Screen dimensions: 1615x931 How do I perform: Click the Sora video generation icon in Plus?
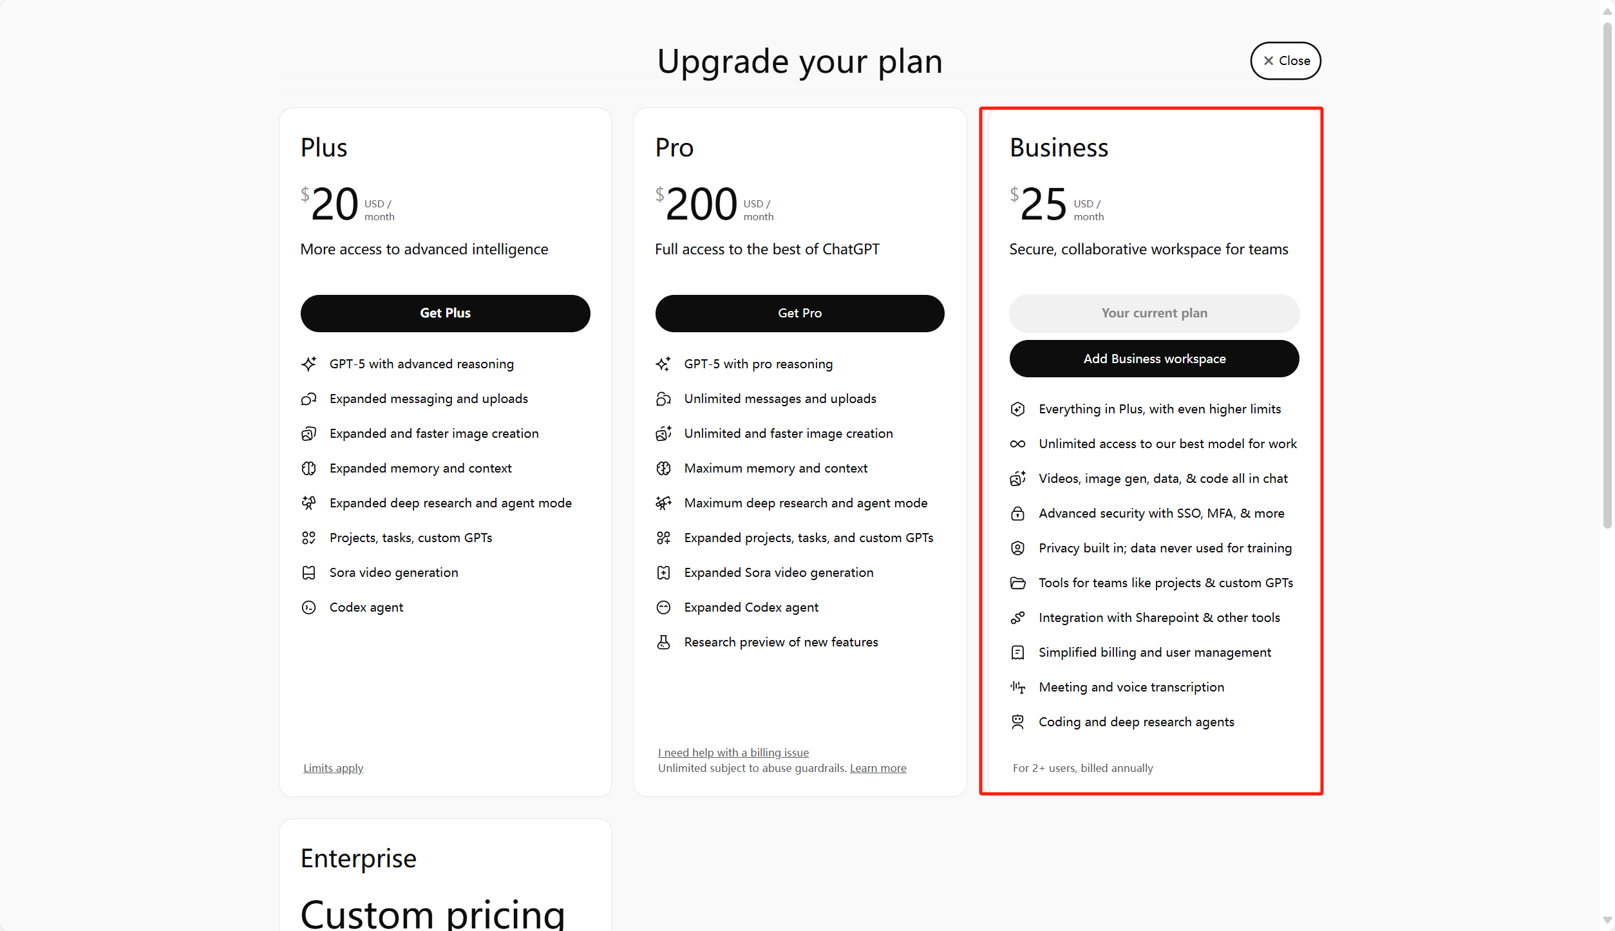[309, 572]
